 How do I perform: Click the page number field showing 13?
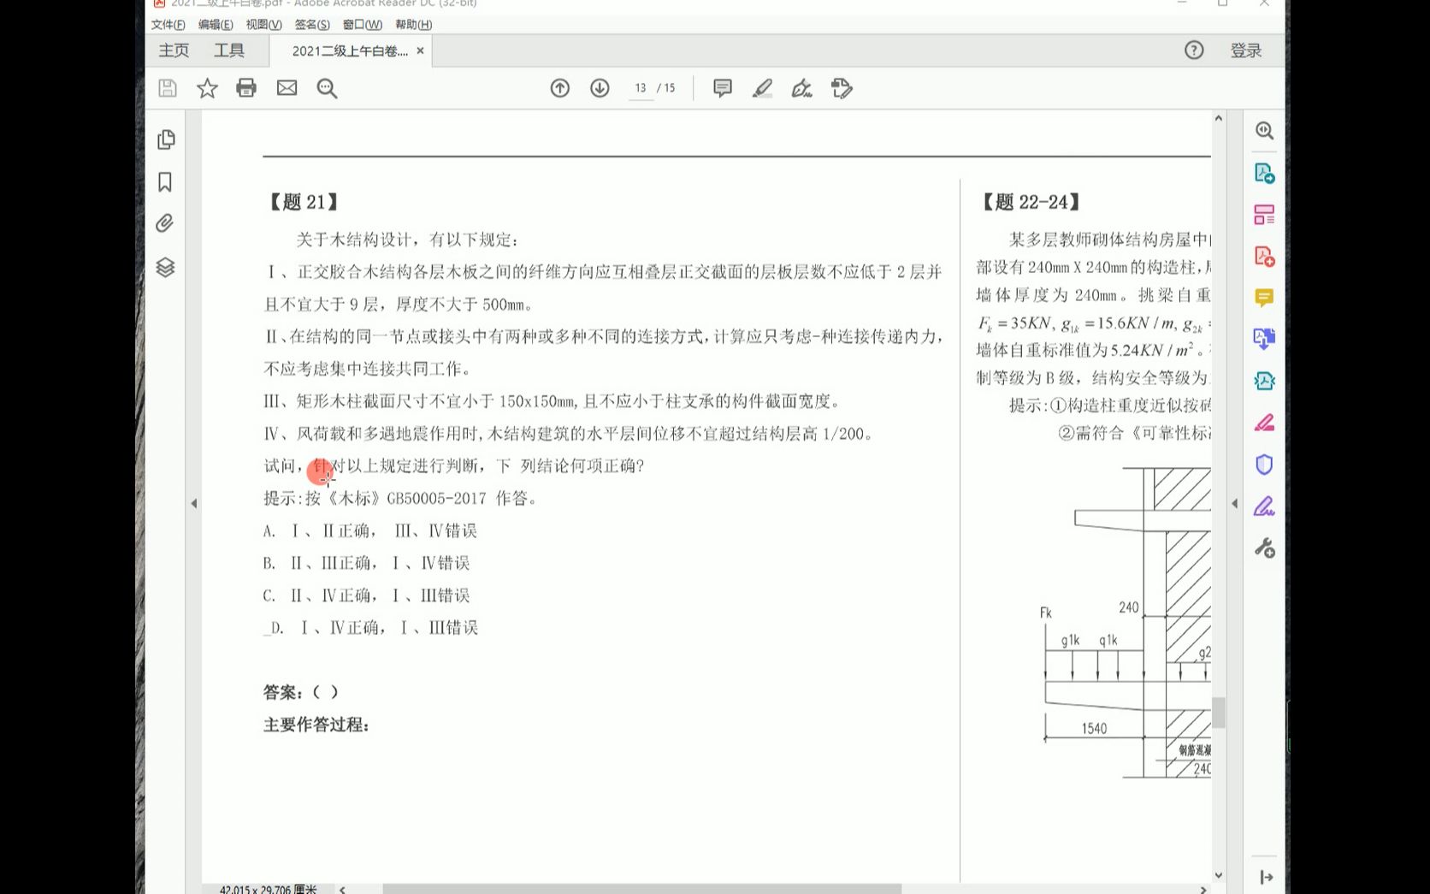click(x=640, y=87)
